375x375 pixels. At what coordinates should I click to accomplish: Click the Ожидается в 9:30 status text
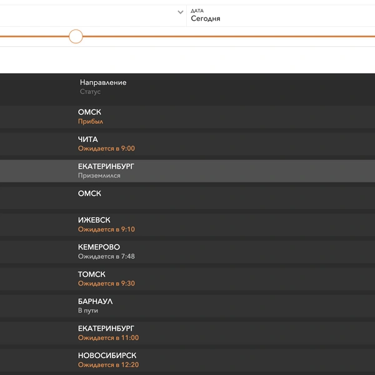106,283
